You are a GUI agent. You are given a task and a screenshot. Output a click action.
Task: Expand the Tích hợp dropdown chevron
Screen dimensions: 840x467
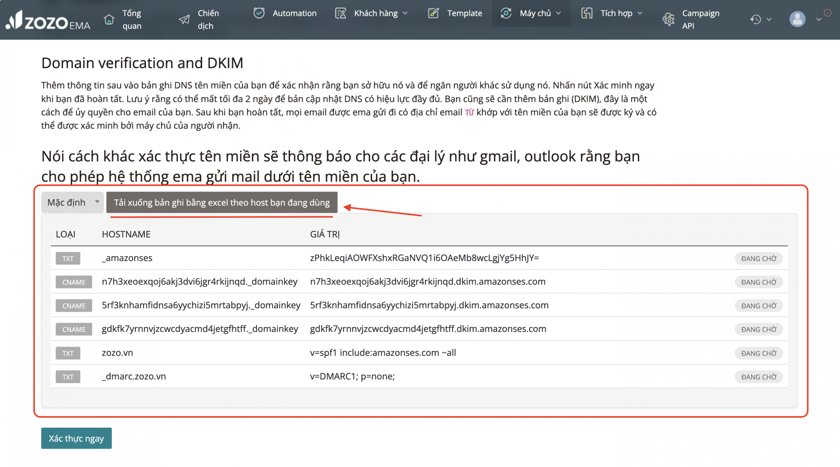pyautogui.click(x=640, y=14)
